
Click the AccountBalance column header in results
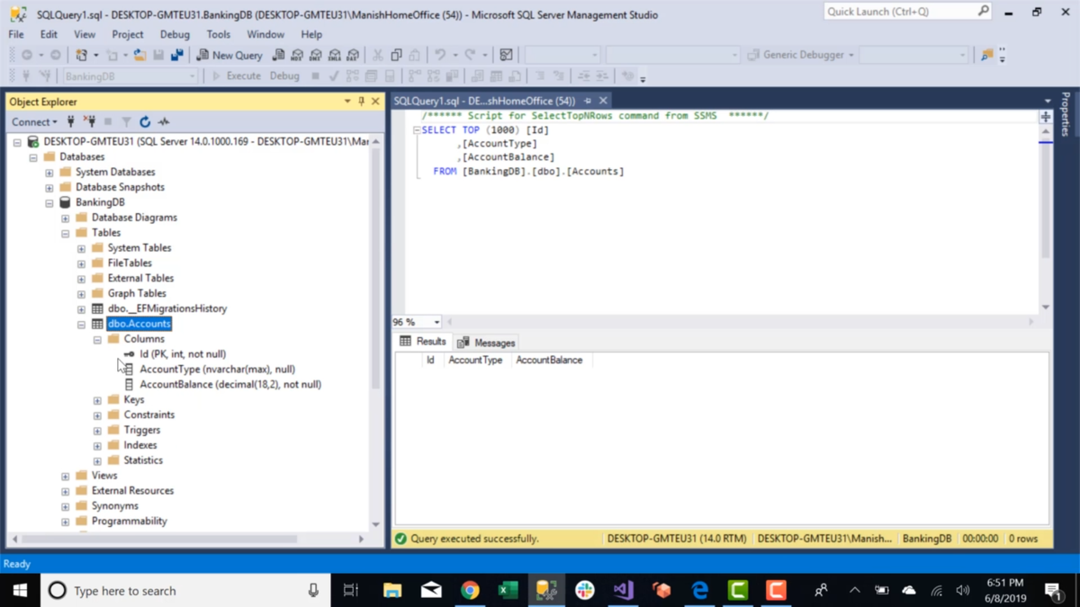(x=549, y=360)
